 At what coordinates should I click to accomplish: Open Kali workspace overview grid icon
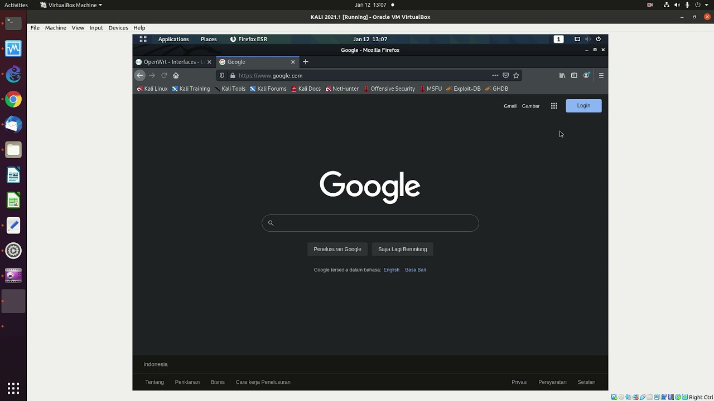[x=143, y=39]
